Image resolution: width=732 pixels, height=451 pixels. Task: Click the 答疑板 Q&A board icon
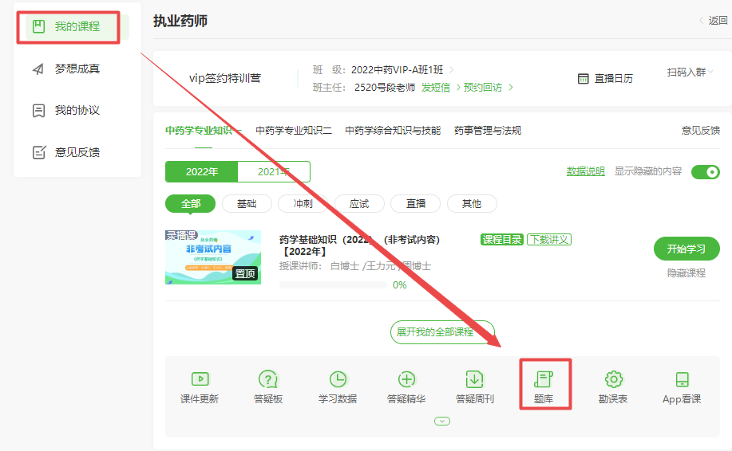267,380
